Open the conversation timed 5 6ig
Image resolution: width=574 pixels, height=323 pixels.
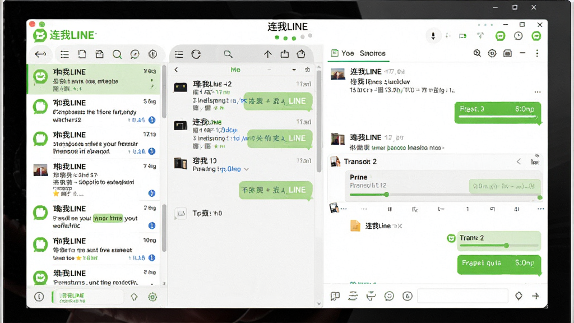[x=94, y=110]
